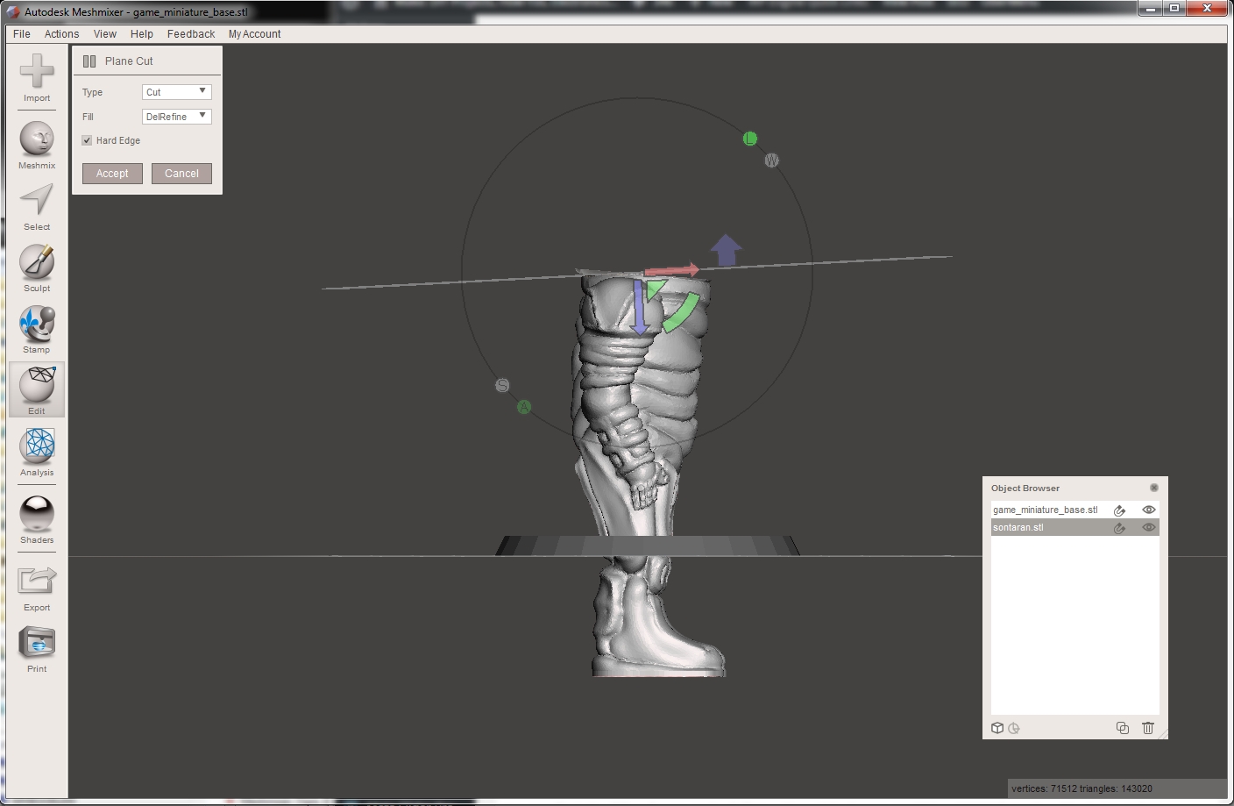Select game_miniature_base.stl in Object Browser
1234x806 pixels.
(x=1045, y=510)
